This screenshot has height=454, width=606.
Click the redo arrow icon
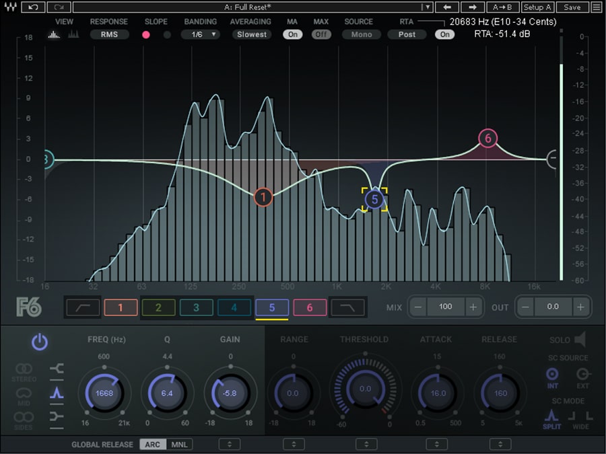tap(59, 7)
